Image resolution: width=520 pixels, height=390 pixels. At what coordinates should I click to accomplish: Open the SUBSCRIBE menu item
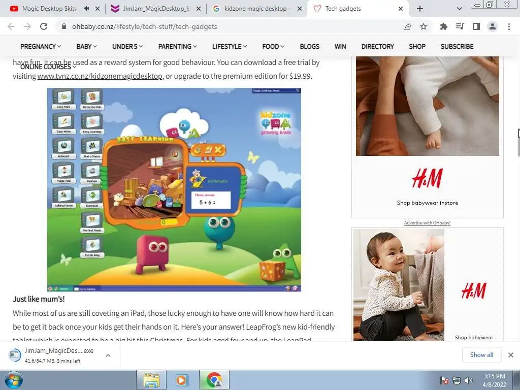tap(457, 46)
